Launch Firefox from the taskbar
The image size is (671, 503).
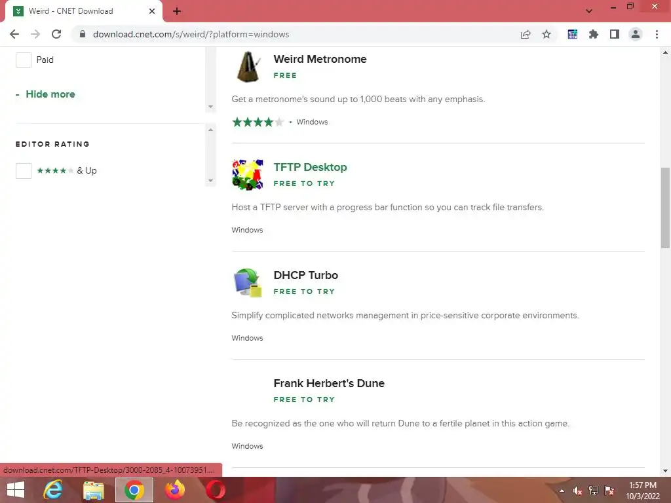click(175, 490)
